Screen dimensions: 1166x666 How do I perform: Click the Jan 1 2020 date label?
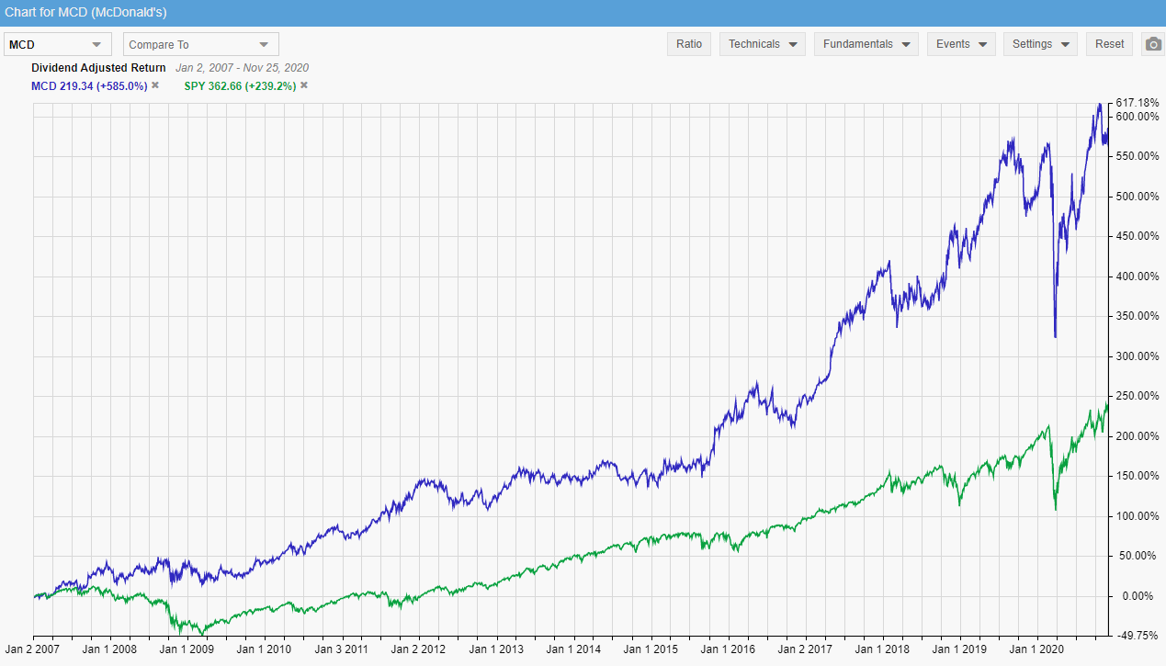click(1039, 649)
